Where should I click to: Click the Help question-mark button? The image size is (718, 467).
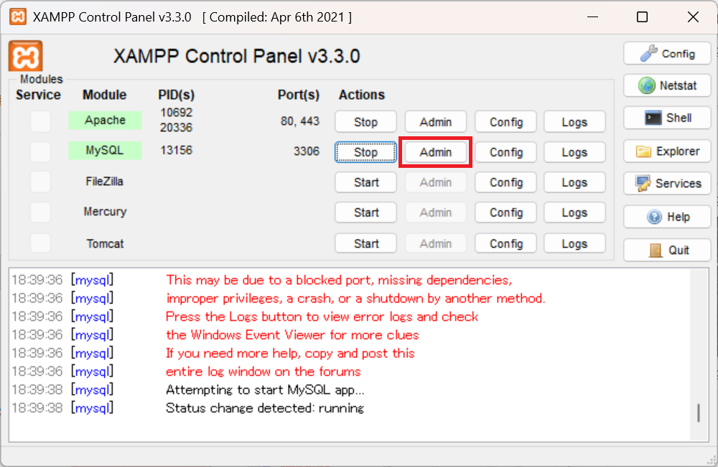(667, 217)
